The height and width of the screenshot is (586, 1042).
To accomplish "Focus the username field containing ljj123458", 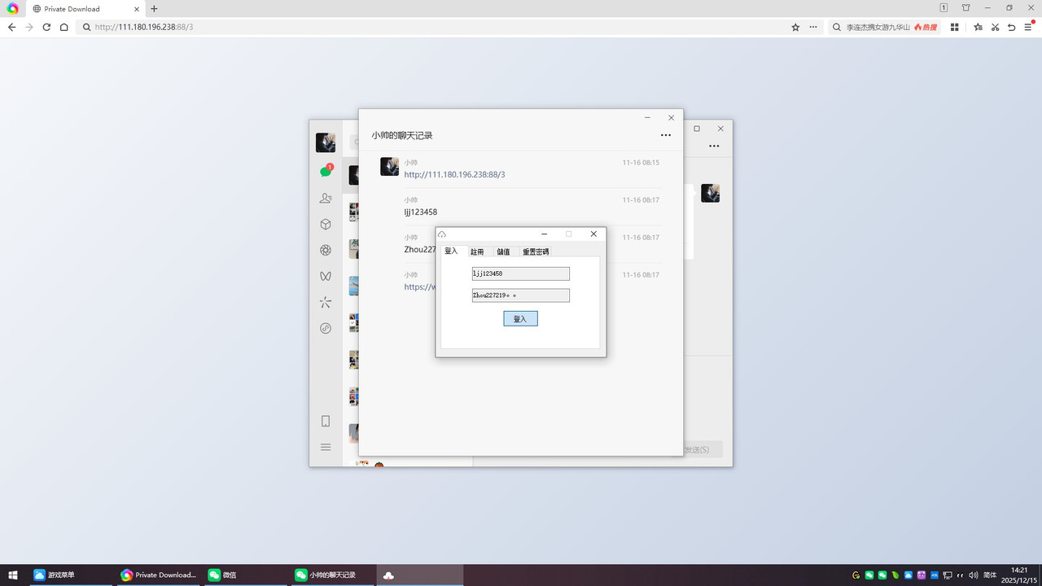I will (x=520, y=274).
